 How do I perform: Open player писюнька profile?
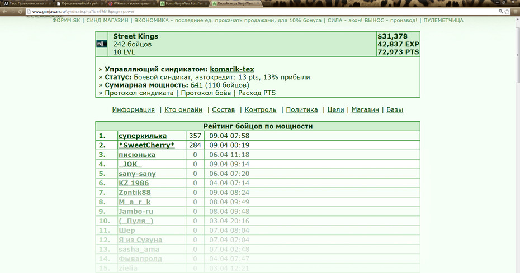(x=137, y=155)
